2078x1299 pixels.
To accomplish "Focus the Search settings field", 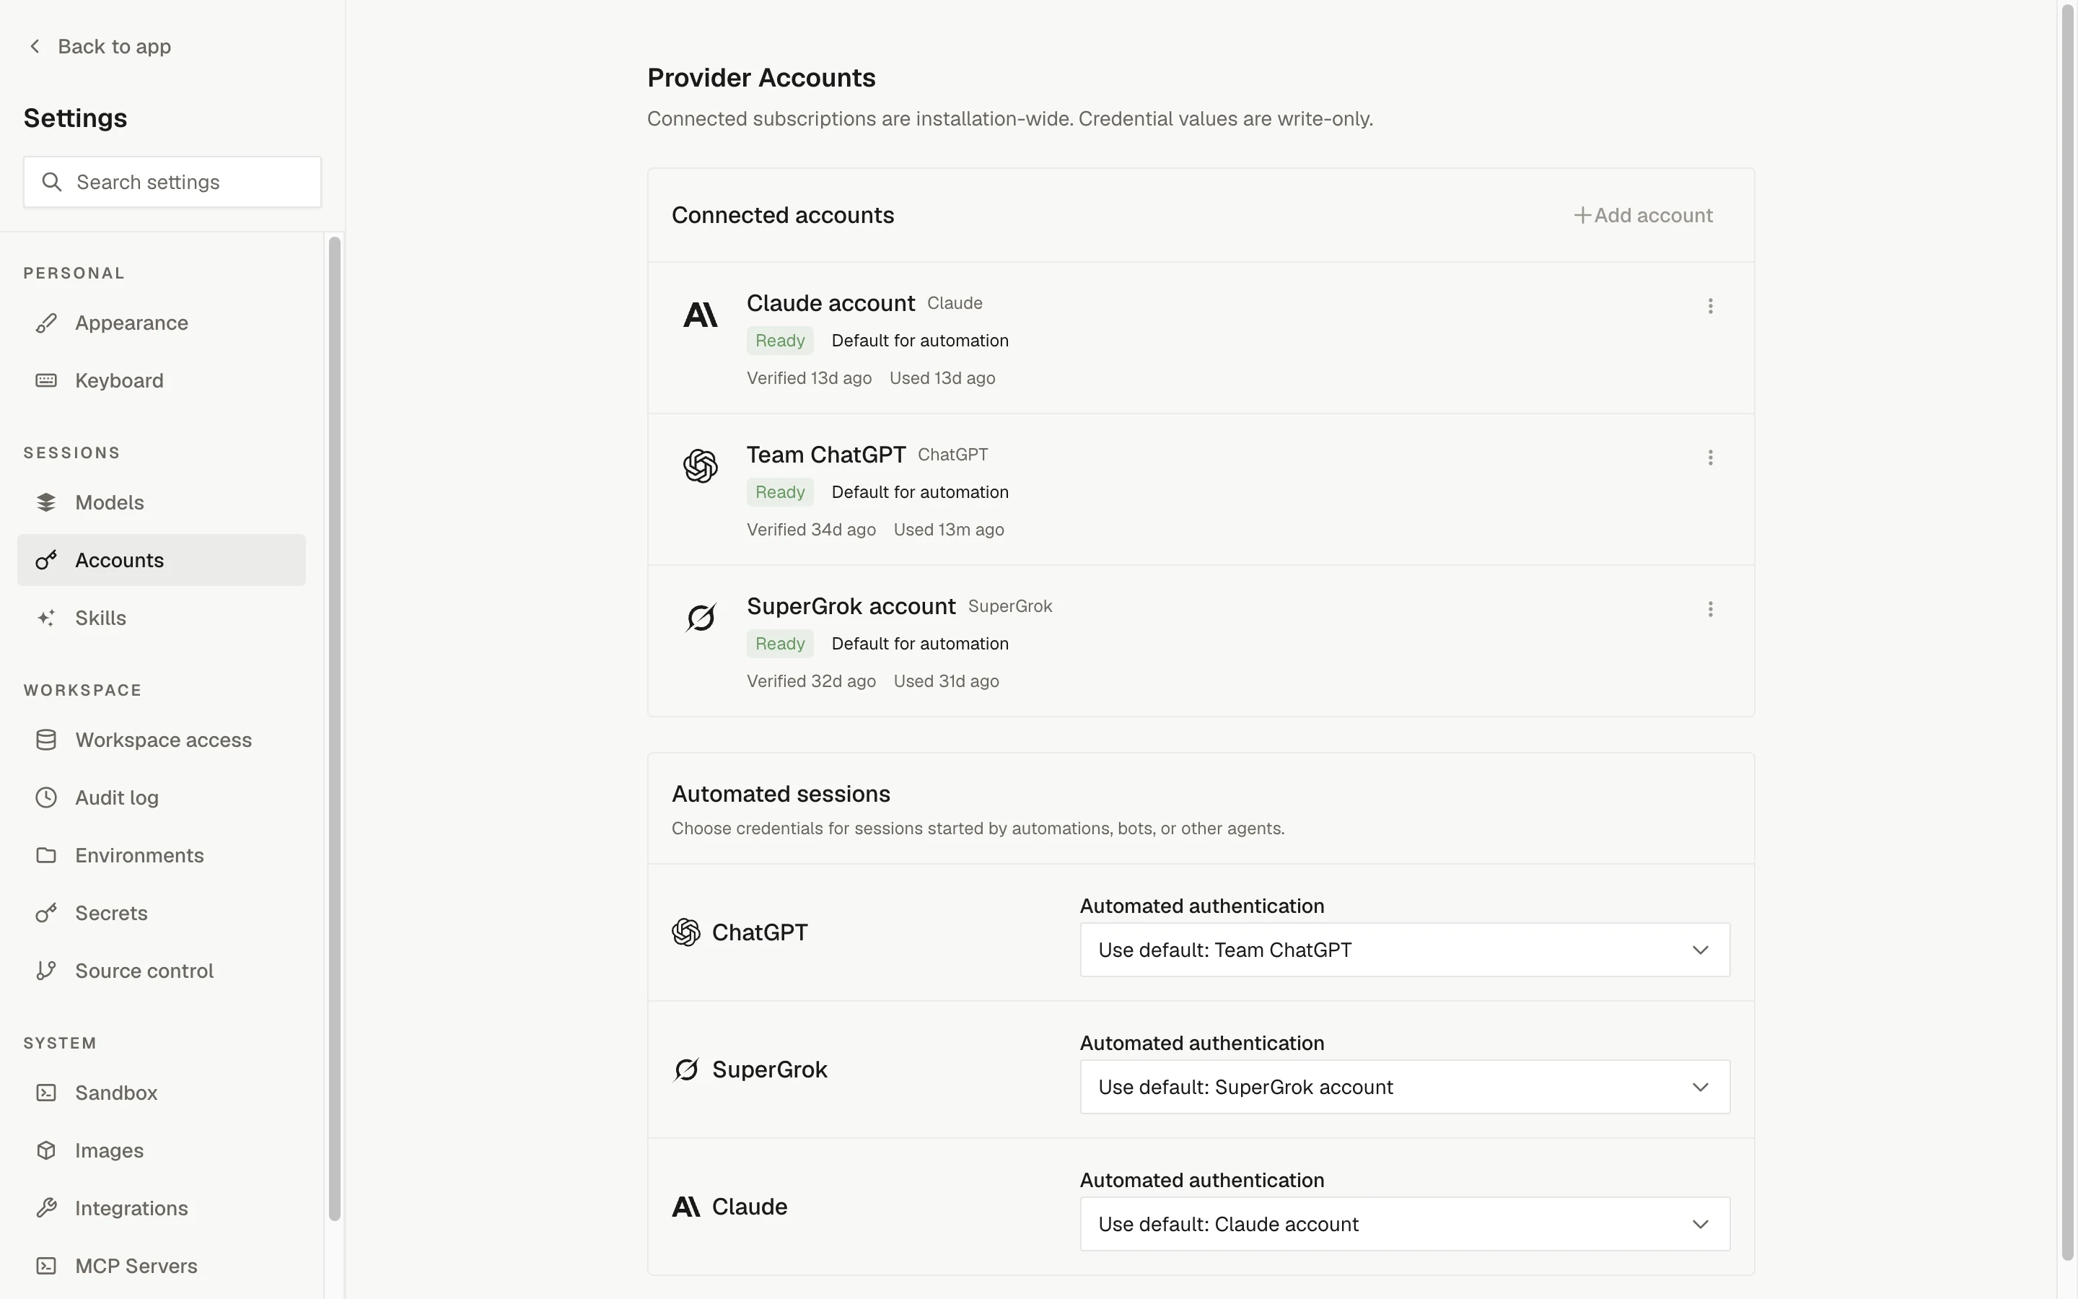I will [x=172, y=182].
